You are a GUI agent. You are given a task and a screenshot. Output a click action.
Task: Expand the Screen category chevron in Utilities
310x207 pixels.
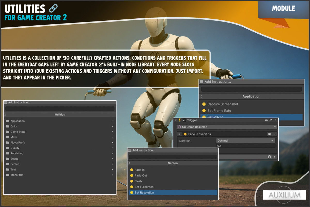point(112,164)
